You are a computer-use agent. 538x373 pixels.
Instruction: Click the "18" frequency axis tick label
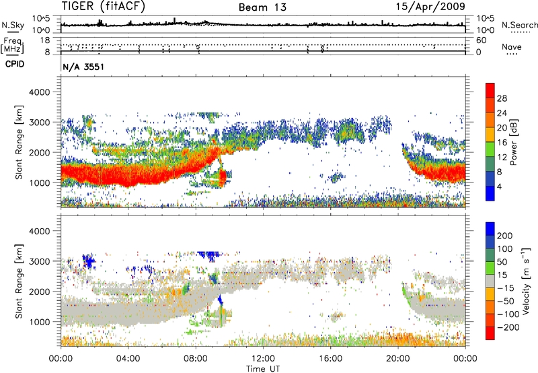[46, 40]
